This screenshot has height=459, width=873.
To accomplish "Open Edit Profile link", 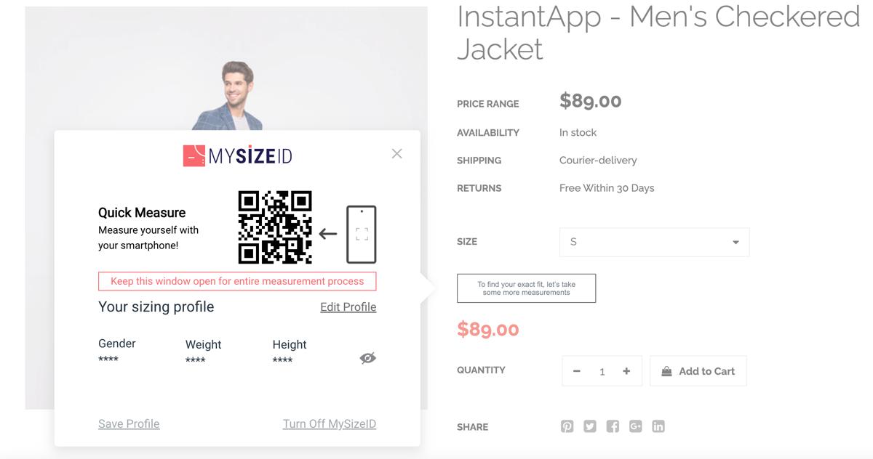I will [x=348, y=307].
